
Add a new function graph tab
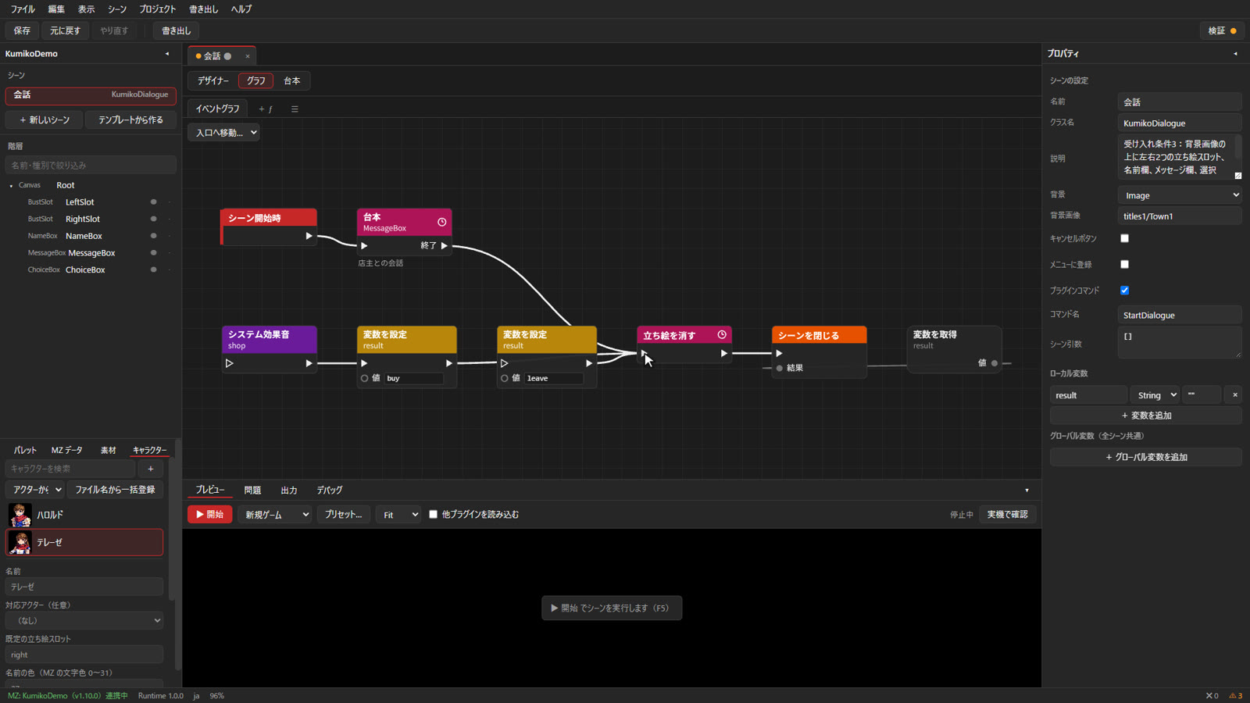point(266,109)
